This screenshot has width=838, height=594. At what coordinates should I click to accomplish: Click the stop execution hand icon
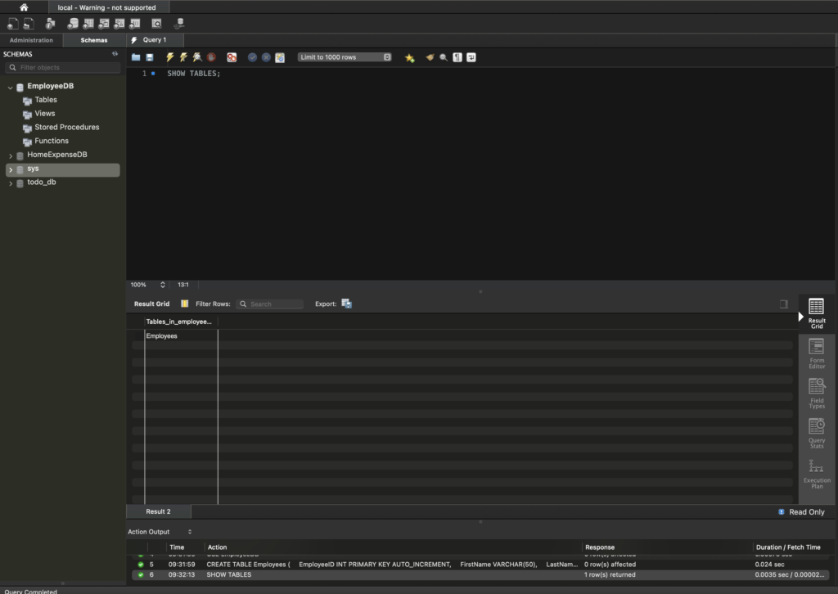(x=211, y=57)
